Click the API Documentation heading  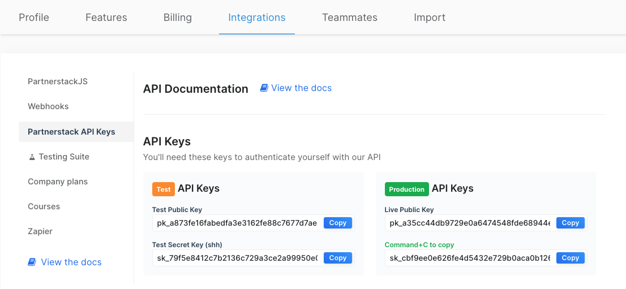[196, 89]
